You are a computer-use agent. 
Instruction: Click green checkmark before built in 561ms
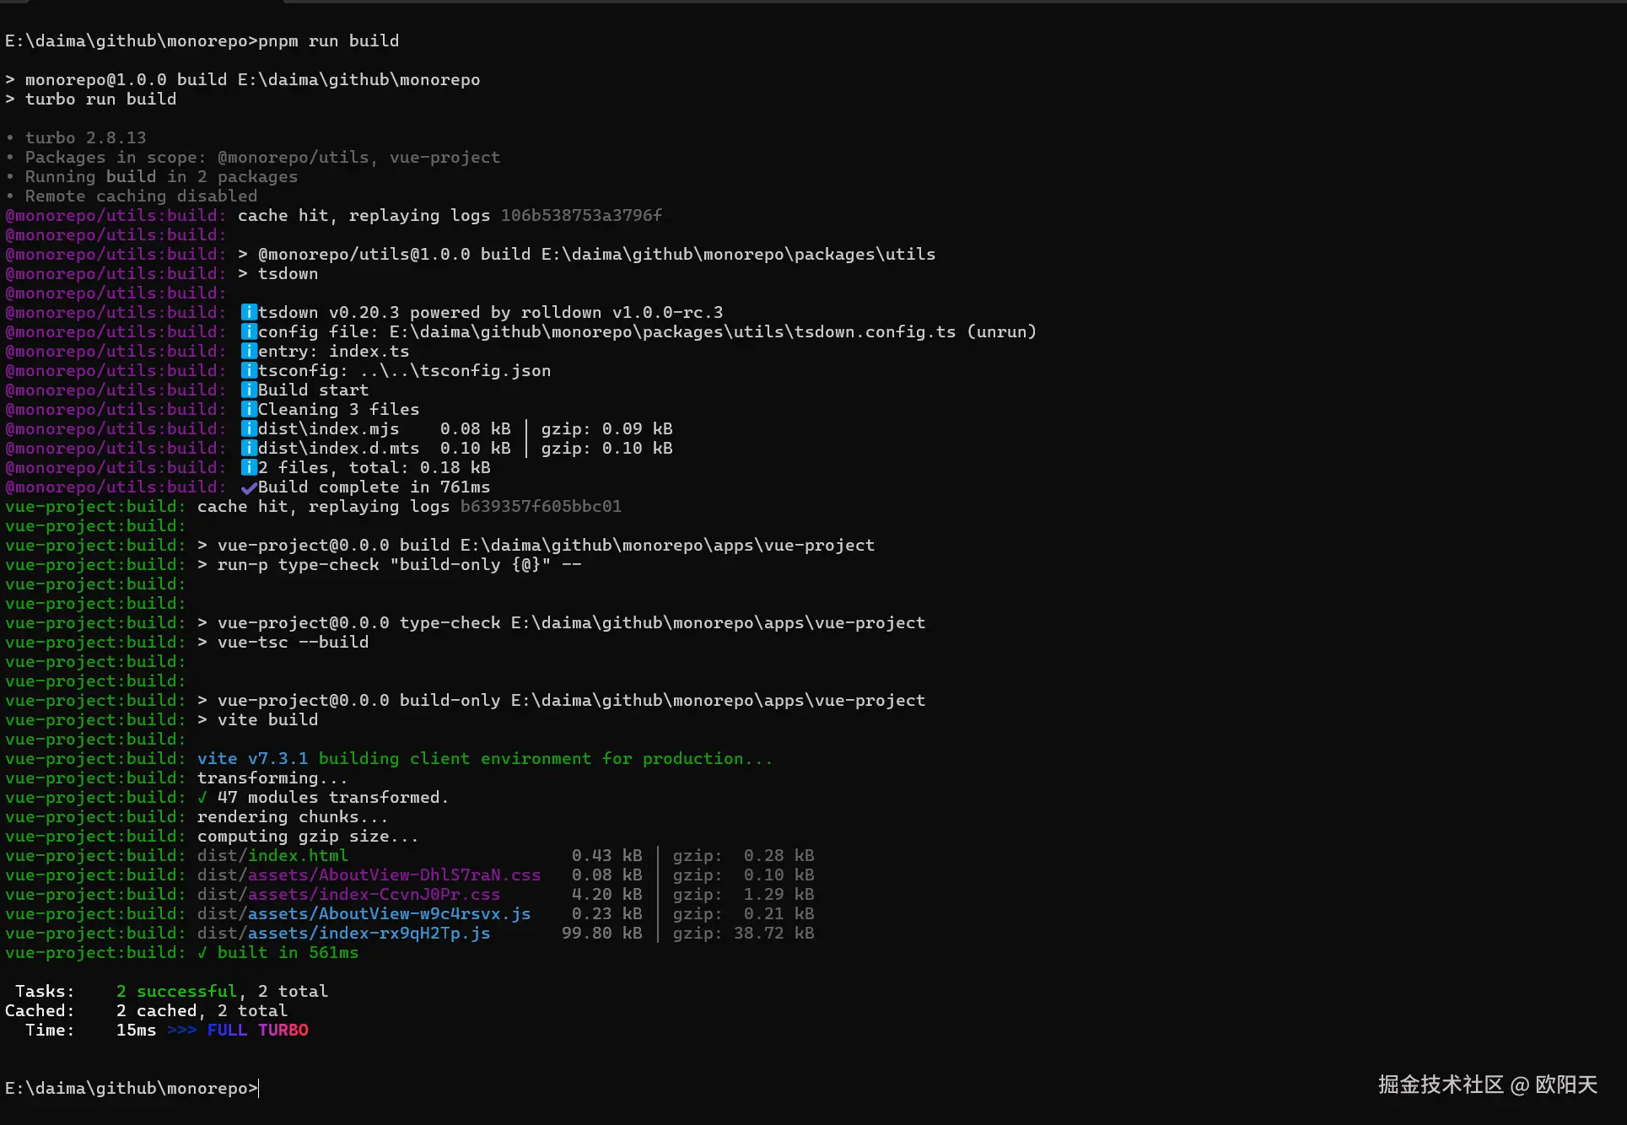(x=202, y=953)
